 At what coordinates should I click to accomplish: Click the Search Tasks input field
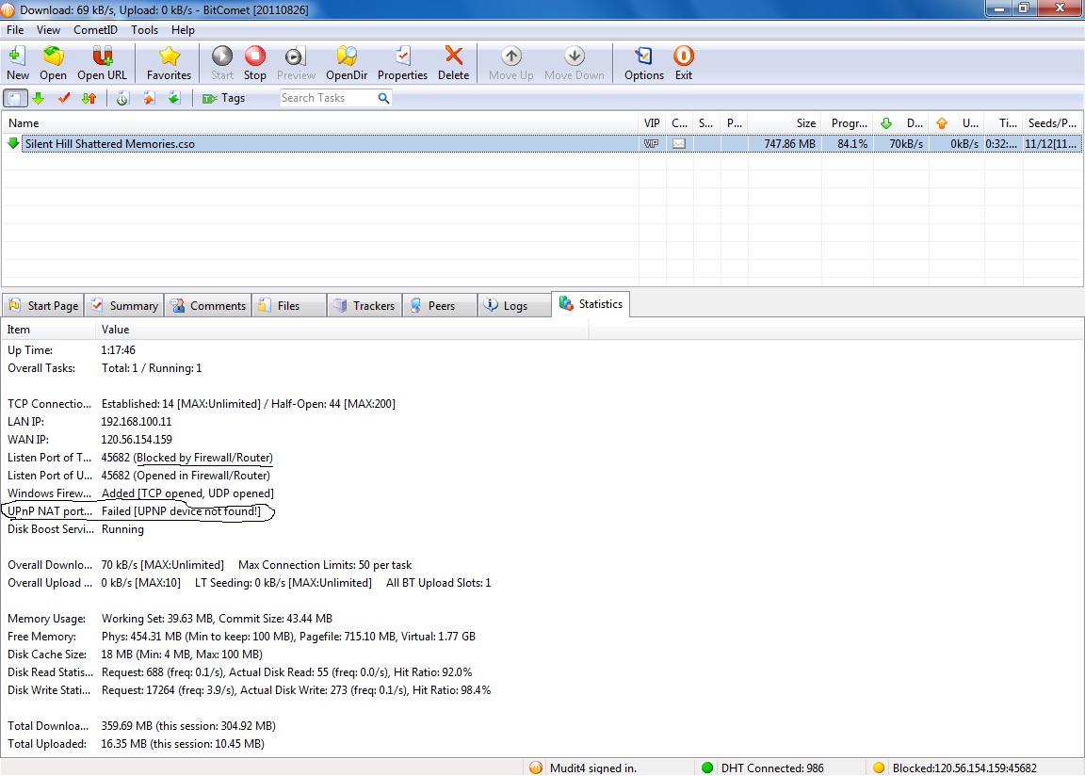click(x=327, y=98)
